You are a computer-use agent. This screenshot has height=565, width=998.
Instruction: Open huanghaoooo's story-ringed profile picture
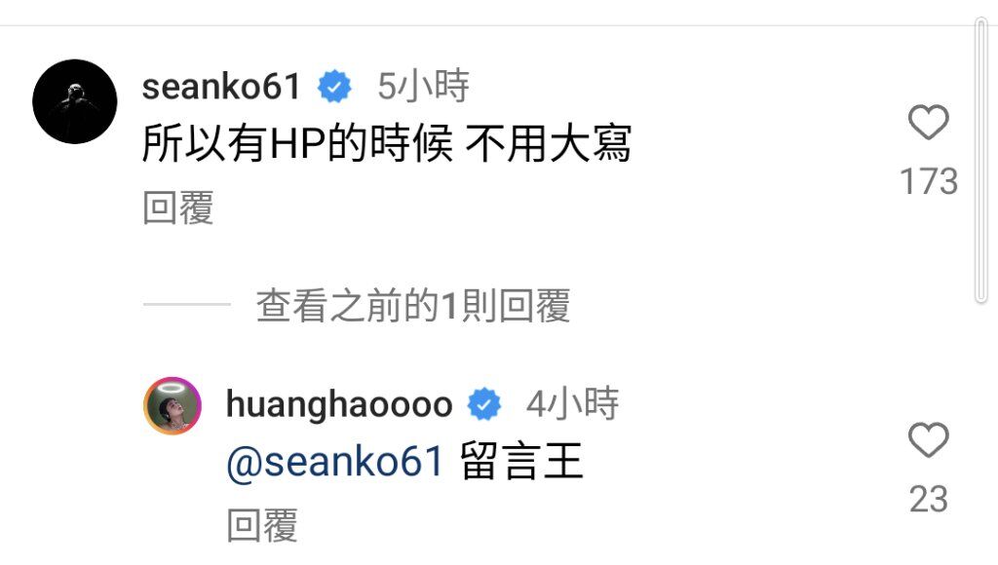tap(173, 405)
